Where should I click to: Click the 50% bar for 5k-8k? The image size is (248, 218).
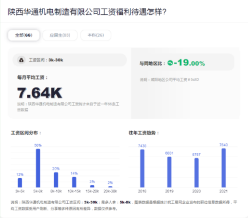38,168
